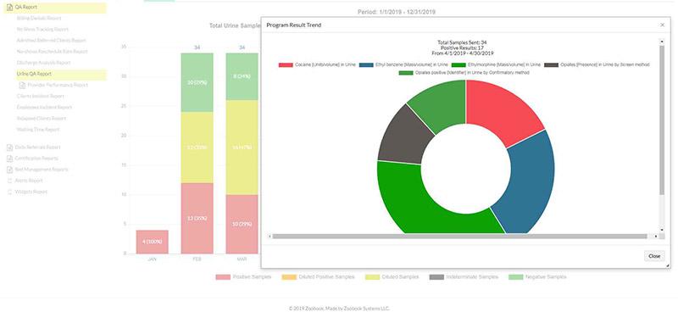Toggle Opiates positive Confirmatory method legend swatch
This screenshot has width=678, height=312.
click(x=406, y=73)
